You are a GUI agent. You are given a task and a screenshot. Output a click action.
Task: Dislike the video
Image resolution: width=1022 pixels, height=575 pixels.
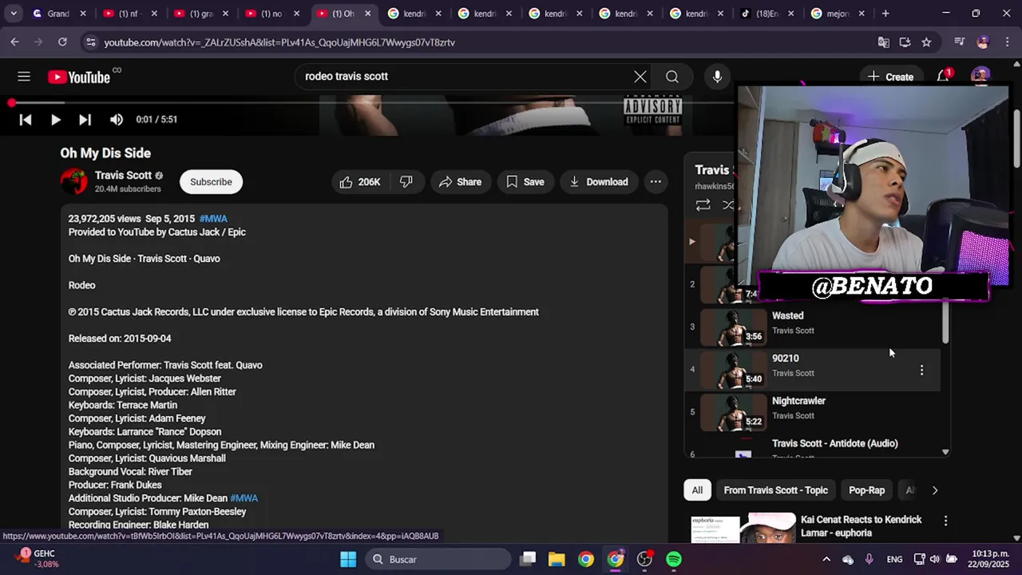pyautogui.click(x=406, y=182)
